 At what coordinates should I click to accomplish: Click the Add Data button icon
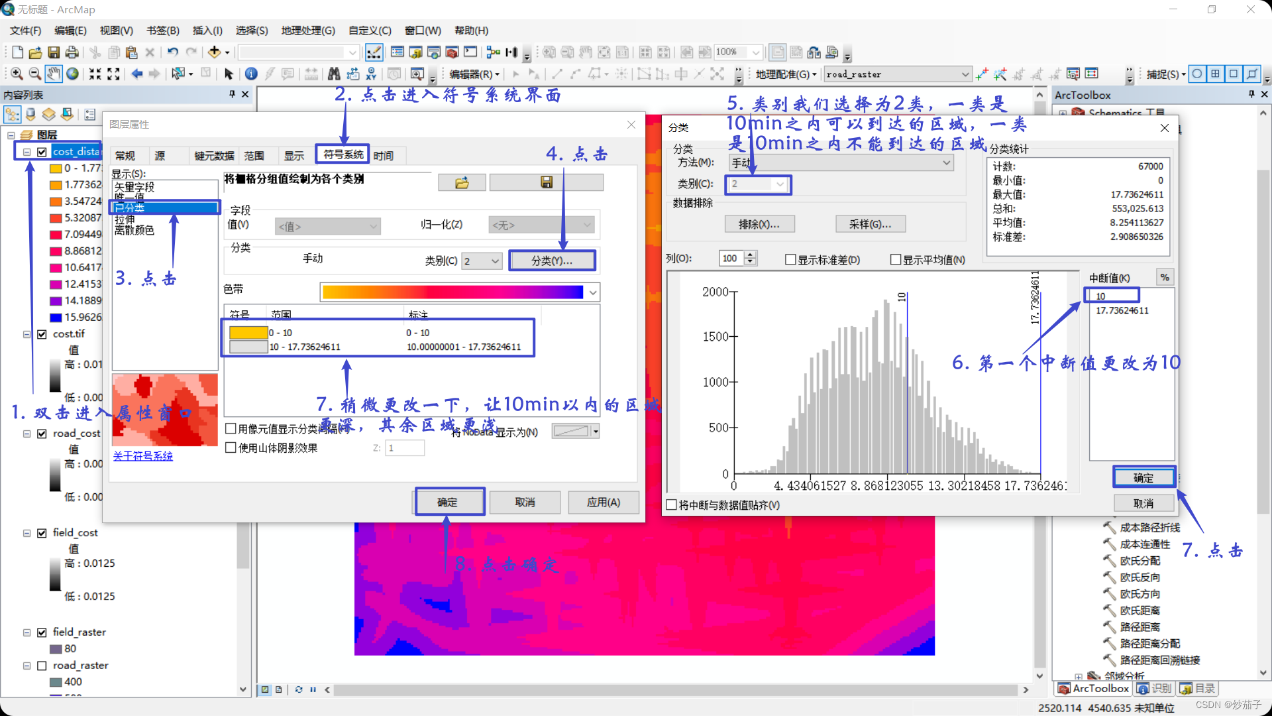click(x=214, y=52)
